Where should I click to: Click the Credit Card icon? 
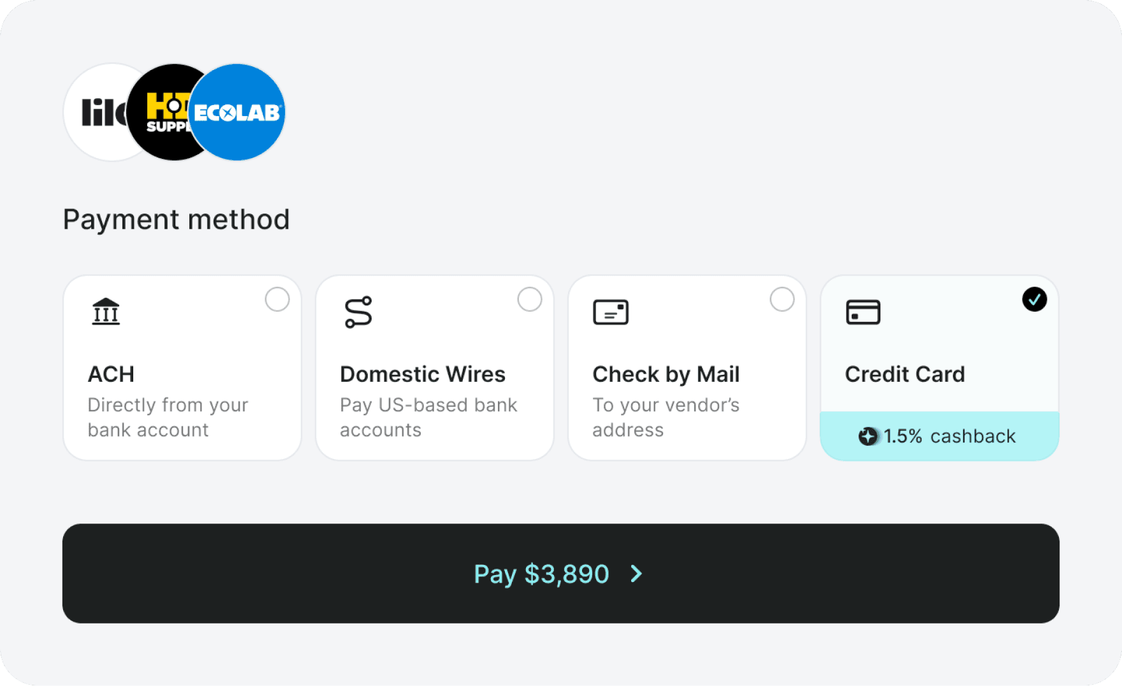(863, 312)
